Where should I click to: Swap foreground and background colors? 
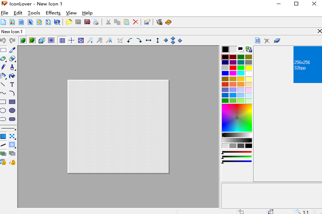pyautogui.click(x=249, y=49)
